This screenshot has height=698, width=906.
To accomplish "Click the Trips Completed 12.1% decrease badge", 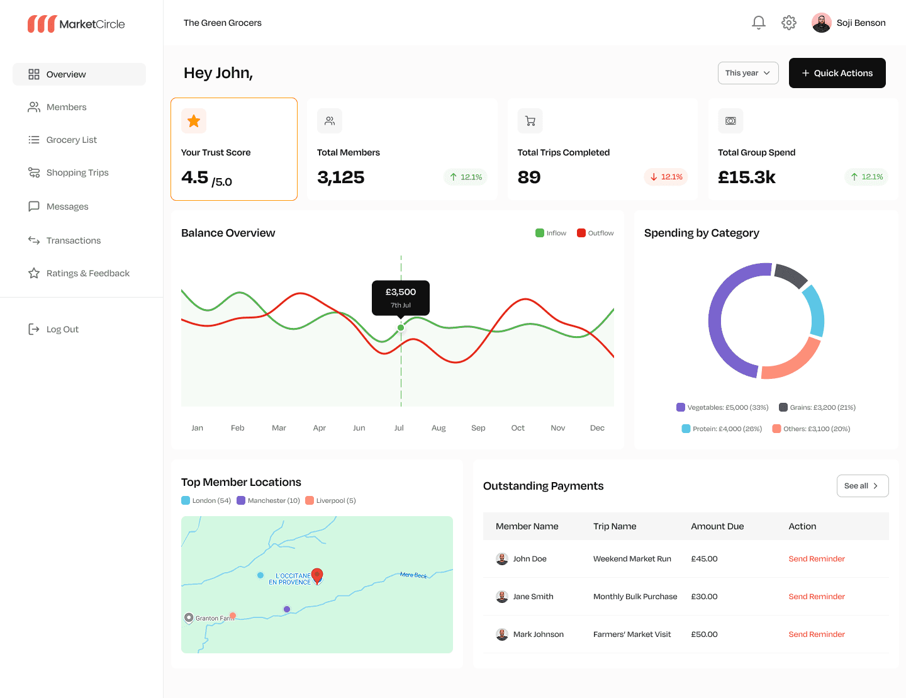I will (x=666, y=177).
